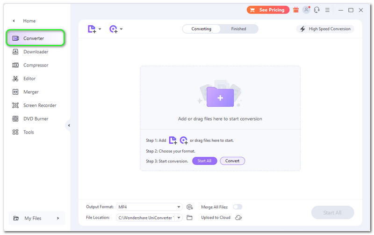
Task: Click the headset support icon
Action: [x=317, y=10]
